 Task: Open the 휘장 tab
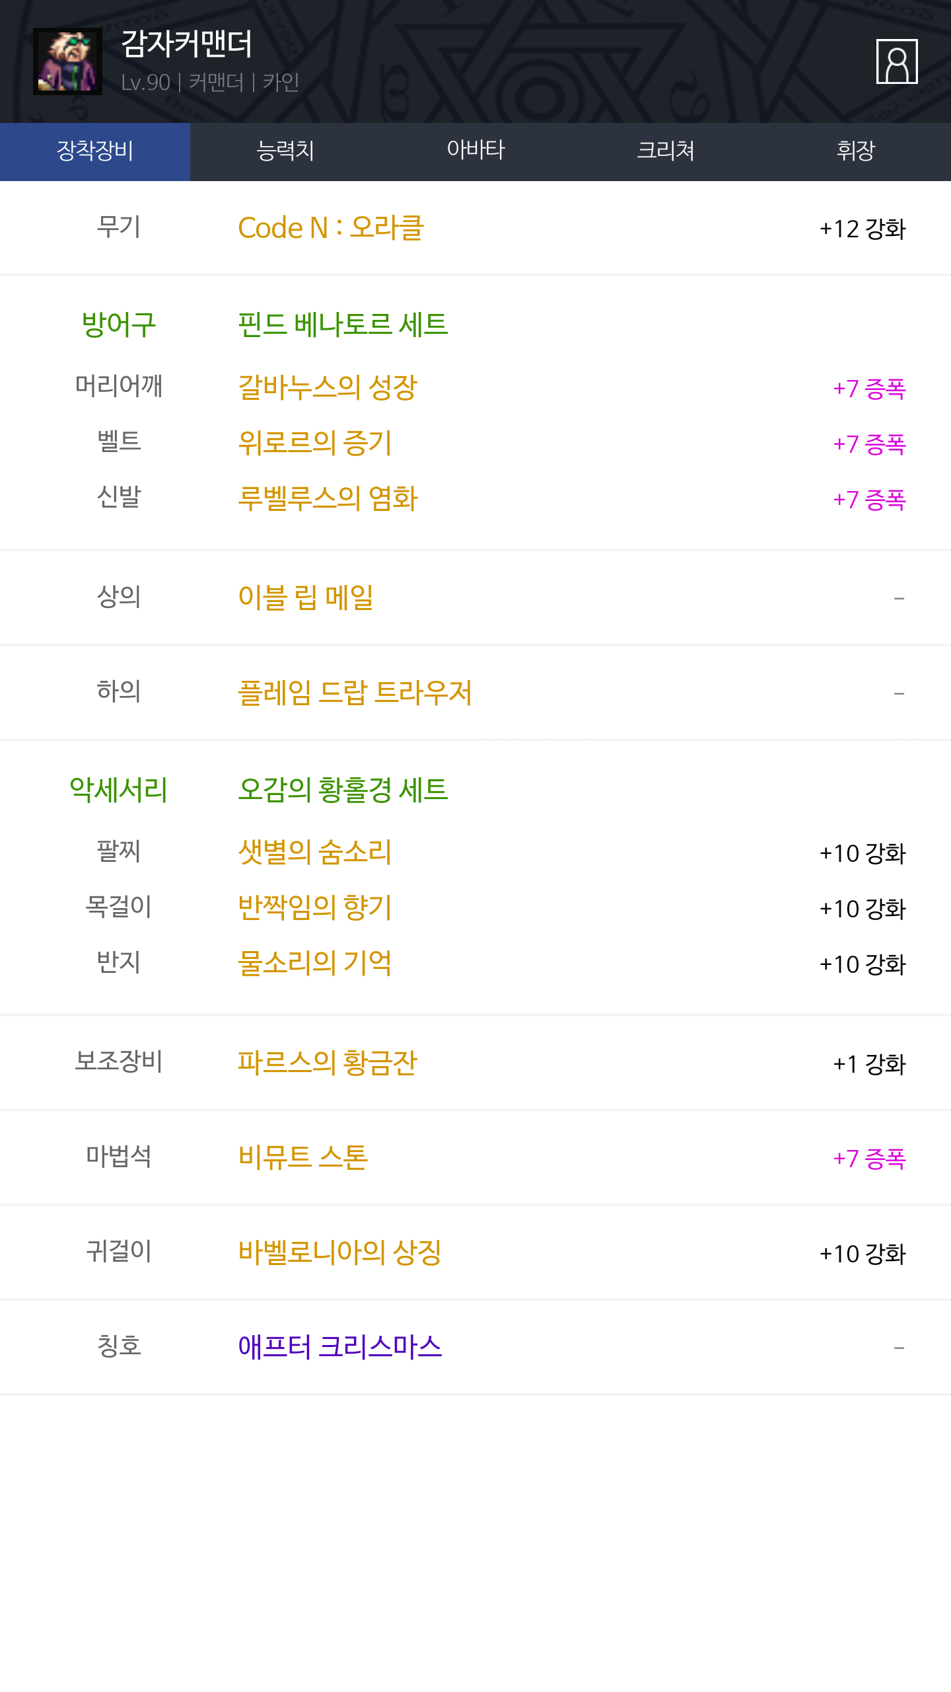856,151
